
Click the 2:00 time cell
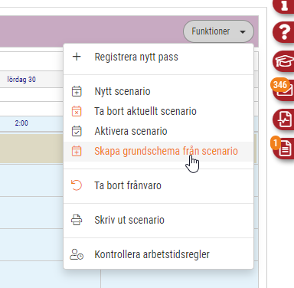[x=21, y=123]
